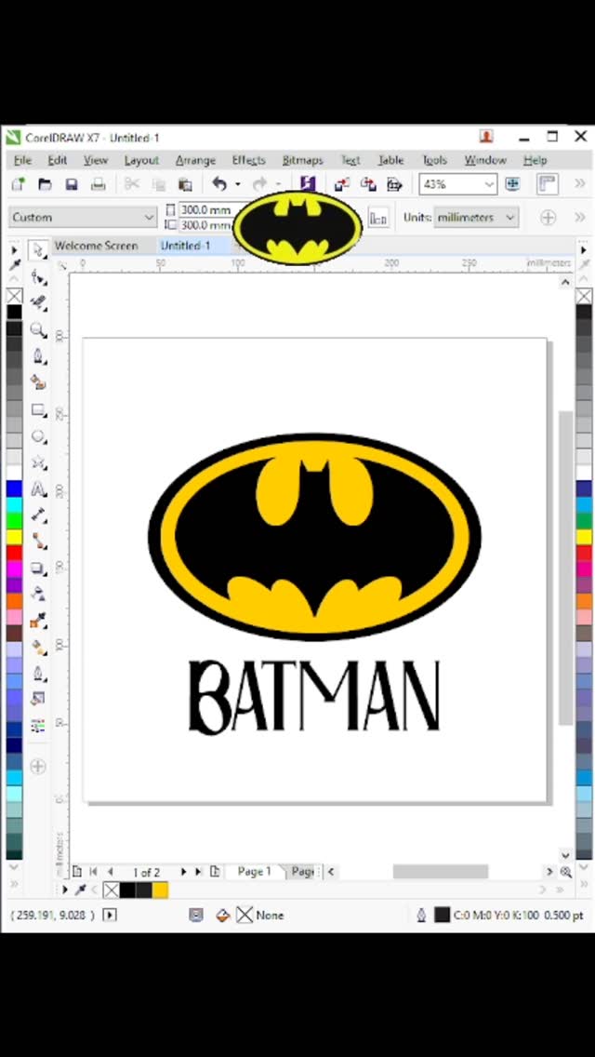
Task: Expand the left color palette flyout arrow
Action: 14,250
